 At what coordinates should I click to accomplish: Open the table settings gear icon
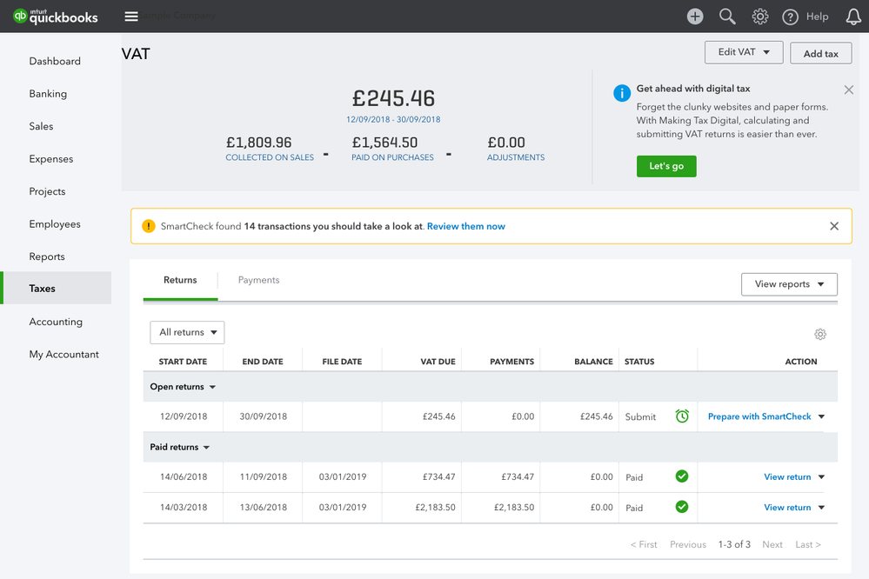pos(820,334)
